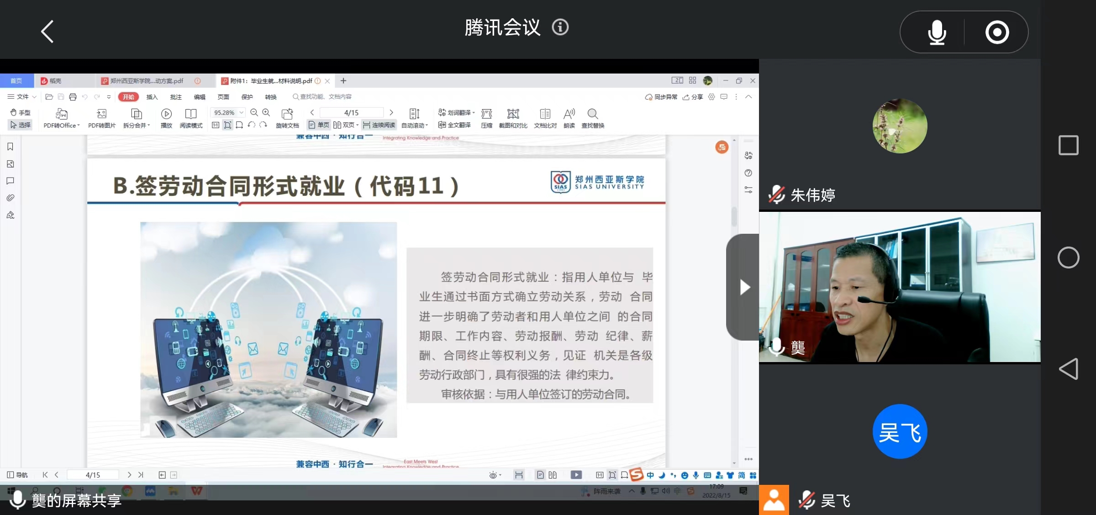
Task: Open the 自动滚动 auto scroll dropdown
Action: 415,119
